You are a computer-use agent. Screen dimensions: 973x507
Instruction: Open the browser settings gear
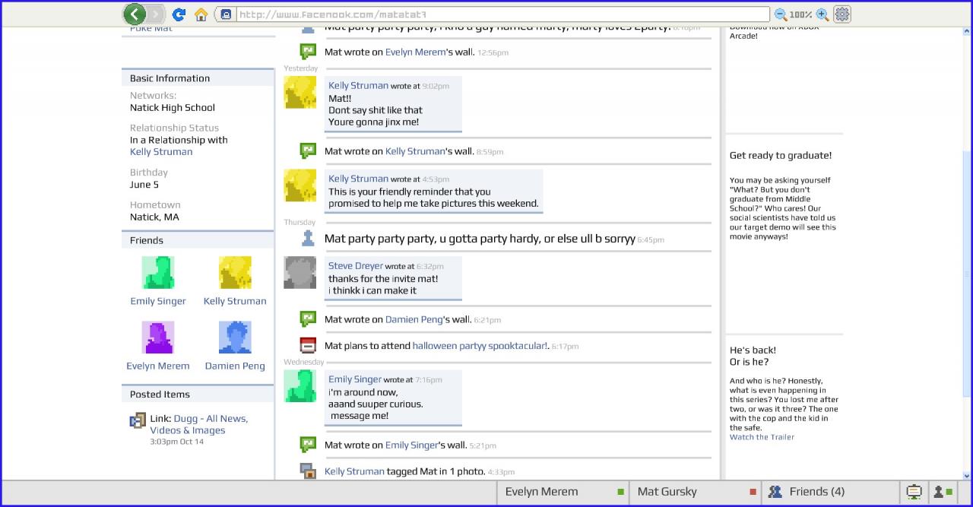click(x=842, y=14)
